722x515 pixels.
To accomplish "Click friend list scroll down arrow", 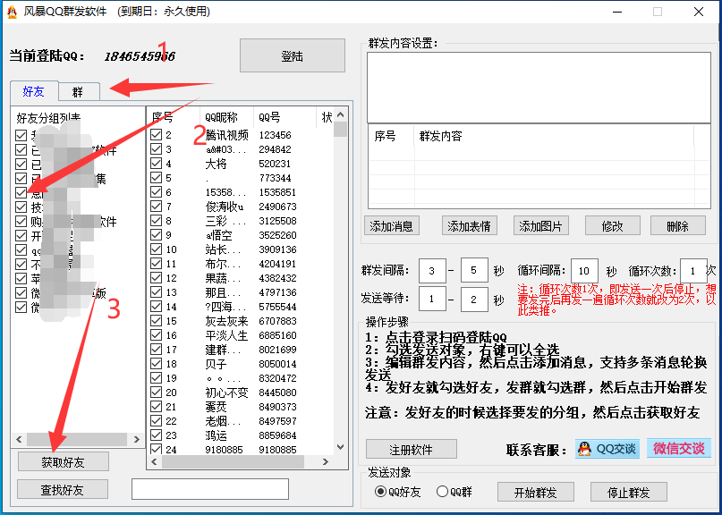I will coord(340,446).
